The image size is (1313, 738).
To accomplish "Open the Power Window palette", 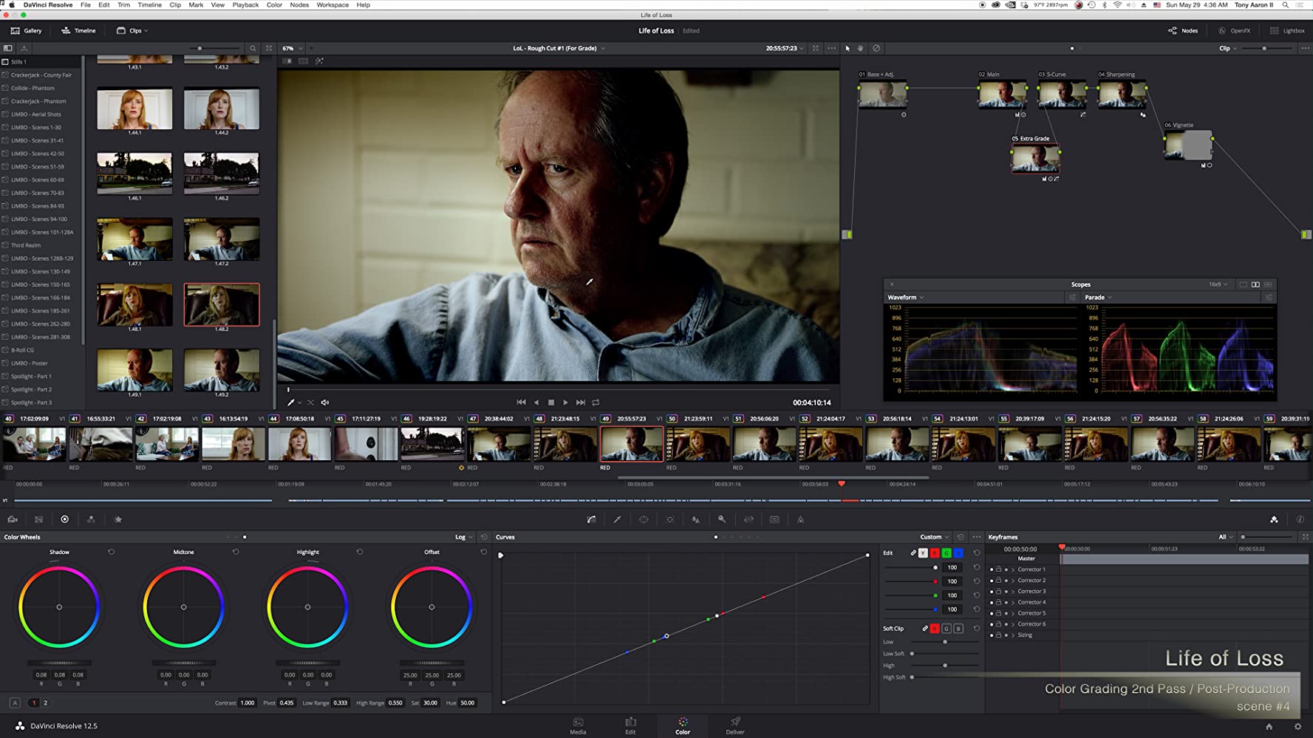I will coord(644,519).
